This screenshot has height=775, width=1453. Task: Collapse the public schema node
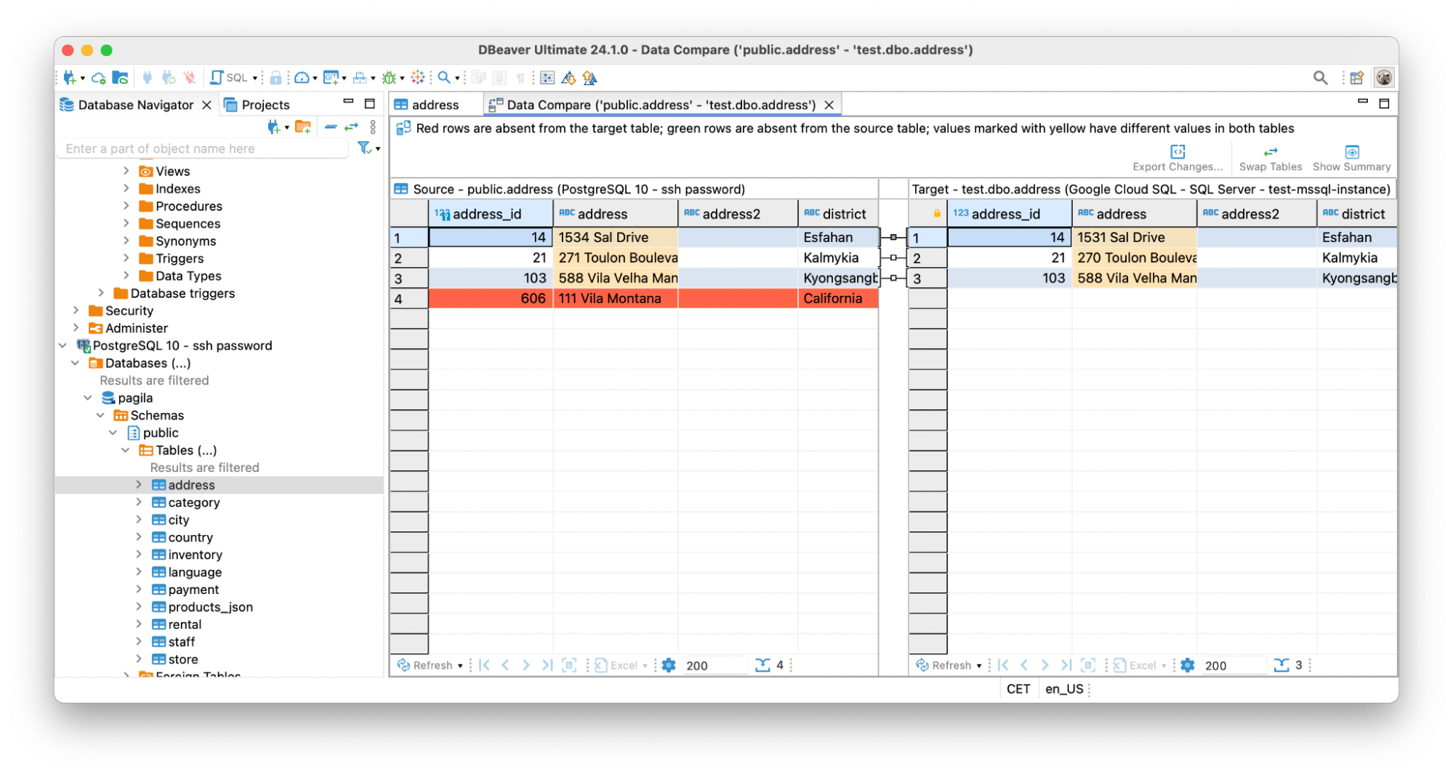coord(113,433)
